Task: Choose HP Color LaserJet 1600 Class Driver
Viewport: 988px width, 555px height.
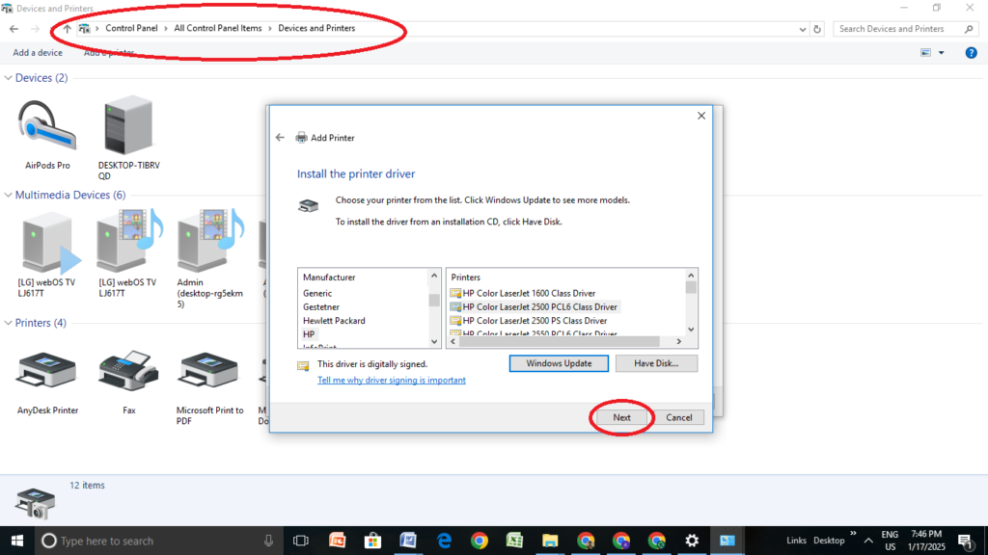Action: (529, 293)
